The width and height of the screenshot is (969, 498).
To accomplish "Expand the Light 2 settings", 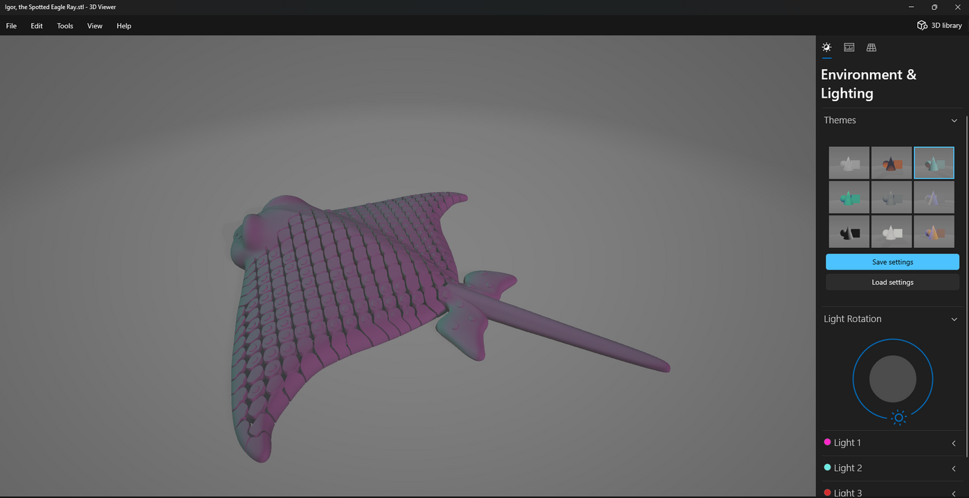I will (953, 468).
